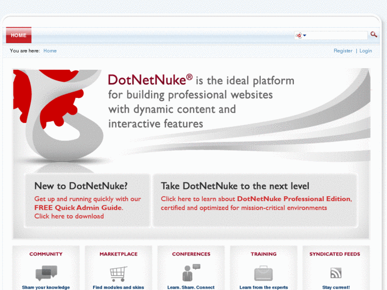This screenshot has width=387, height=290.
Task: Click the COMMUNITY heading
Action: click(46, 254)
